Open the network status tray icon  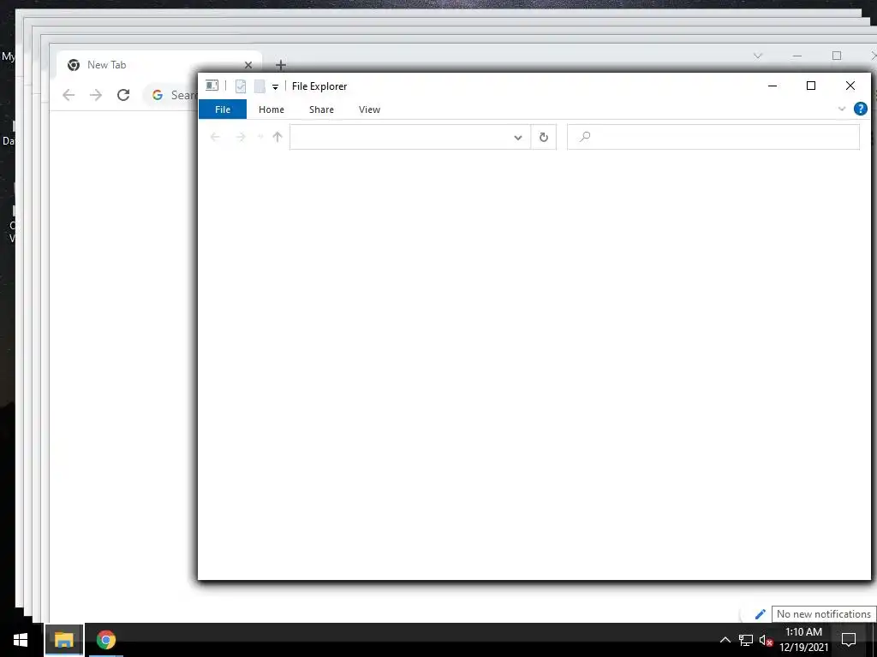pyautogui.click(x=746, y=640)
